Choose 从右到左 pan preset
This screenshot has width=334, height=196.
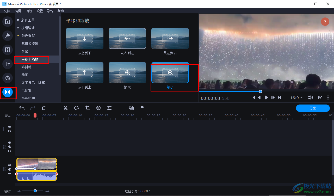[127, 39]
